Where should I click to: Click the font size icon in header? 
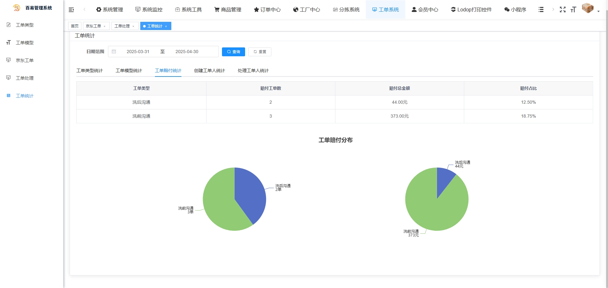click(573, 10)
